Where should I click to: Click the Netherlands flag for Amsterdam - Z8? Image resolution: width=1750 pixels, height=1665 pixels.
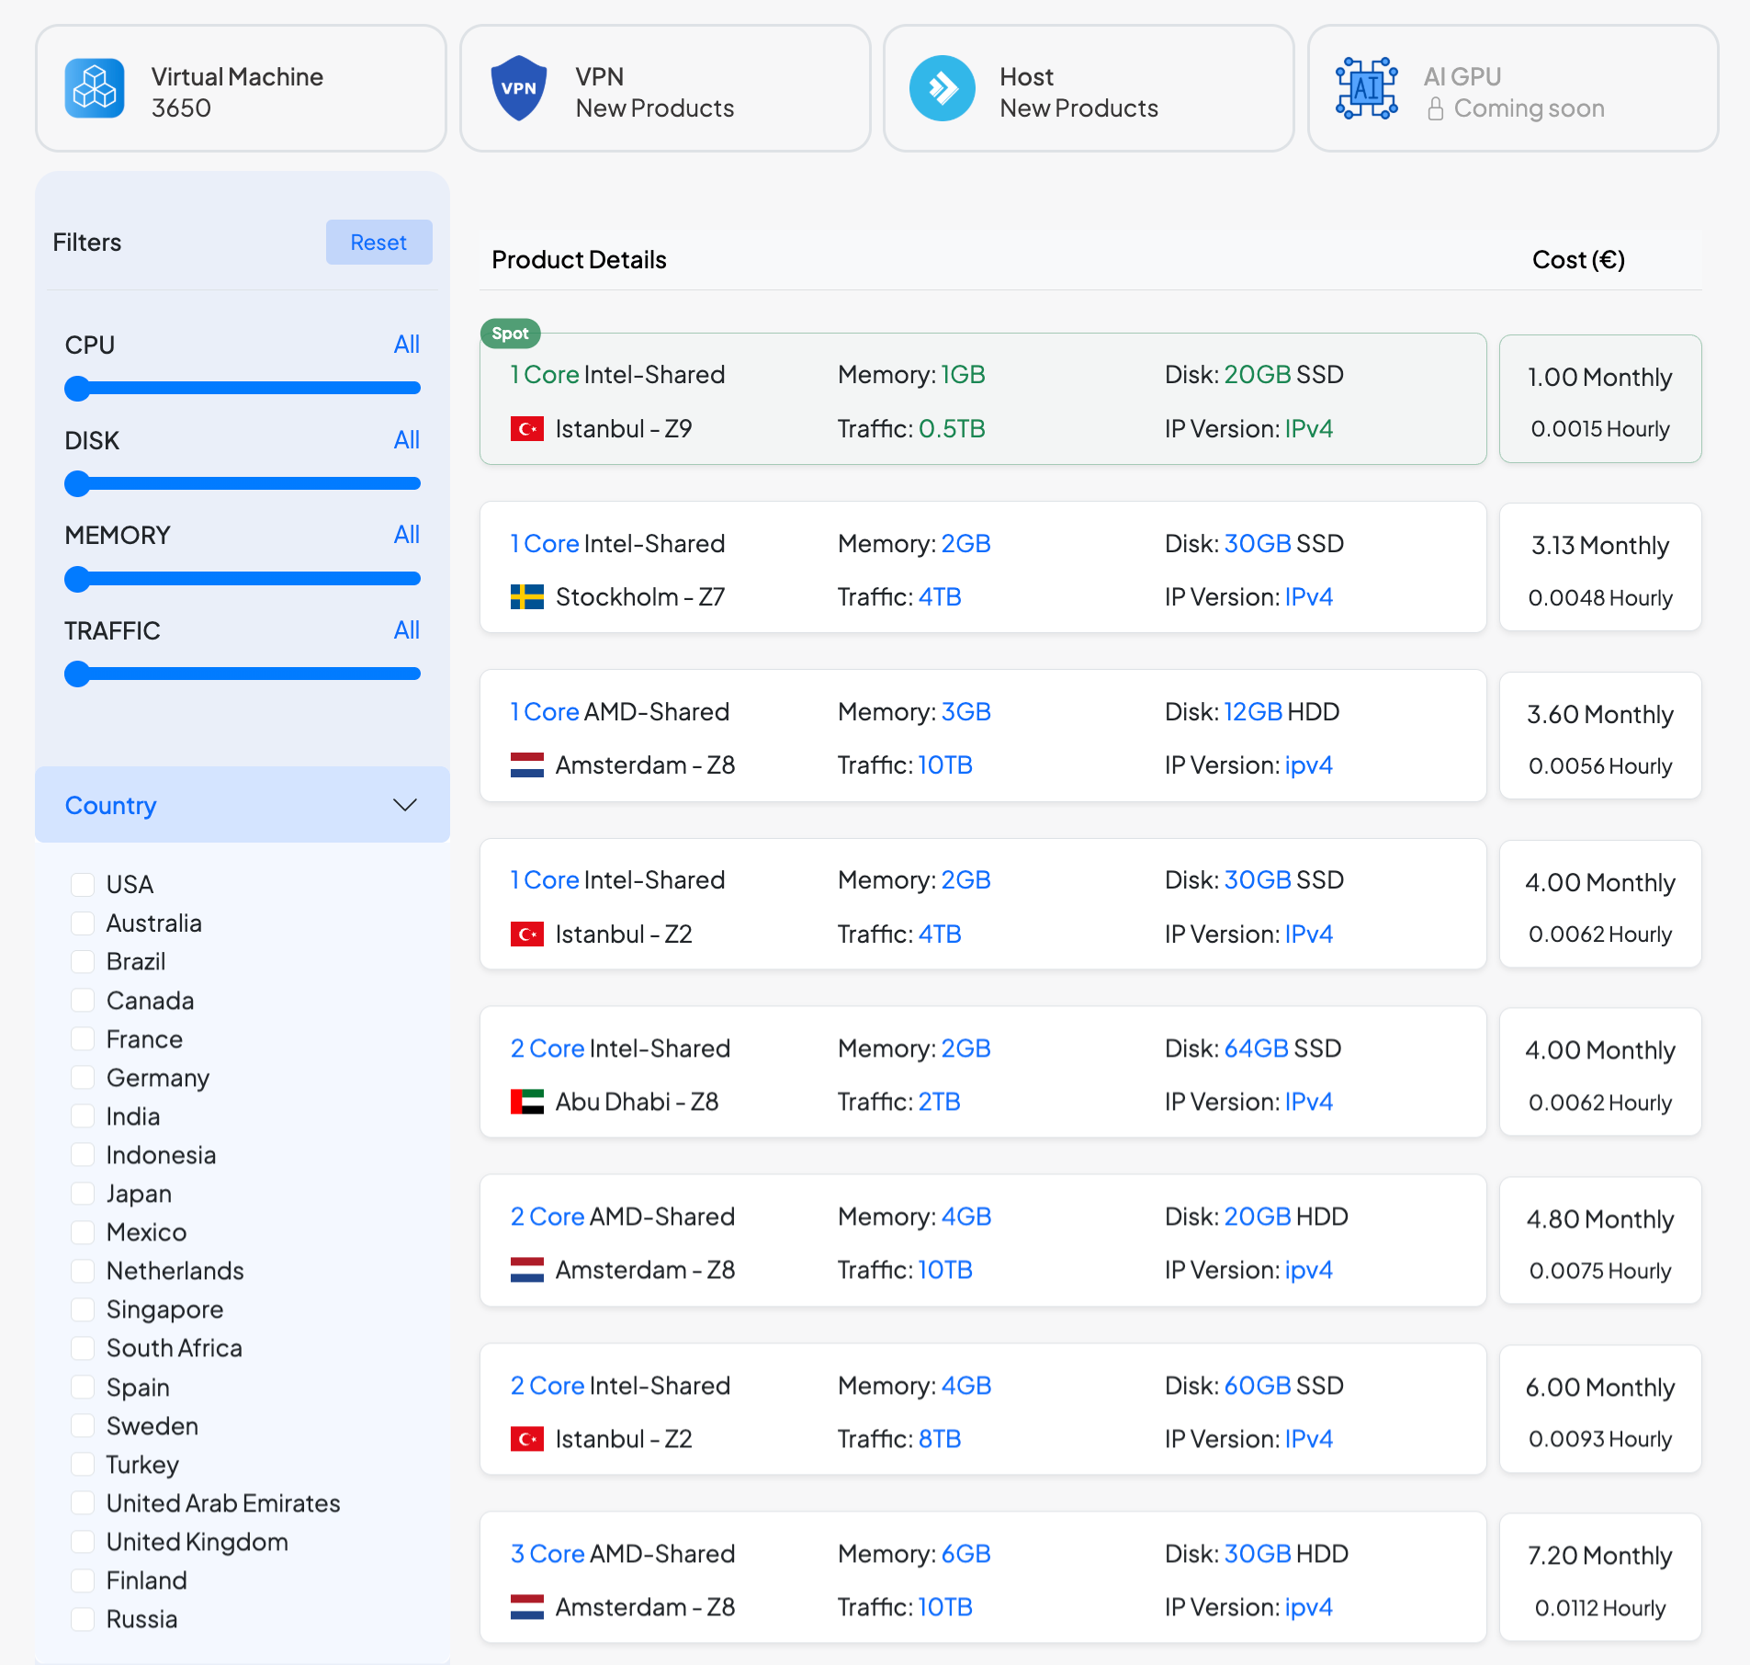[526, 765]
